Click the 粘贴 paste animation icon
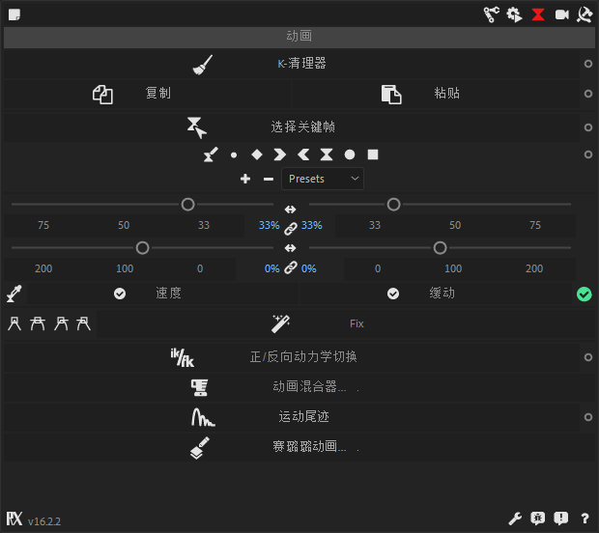This screenshot has height=533, width=599. [390, 94]
